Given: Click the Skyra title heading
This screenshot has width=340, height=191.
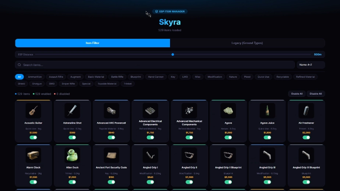Looking at the screenshot, I should 170,22.
